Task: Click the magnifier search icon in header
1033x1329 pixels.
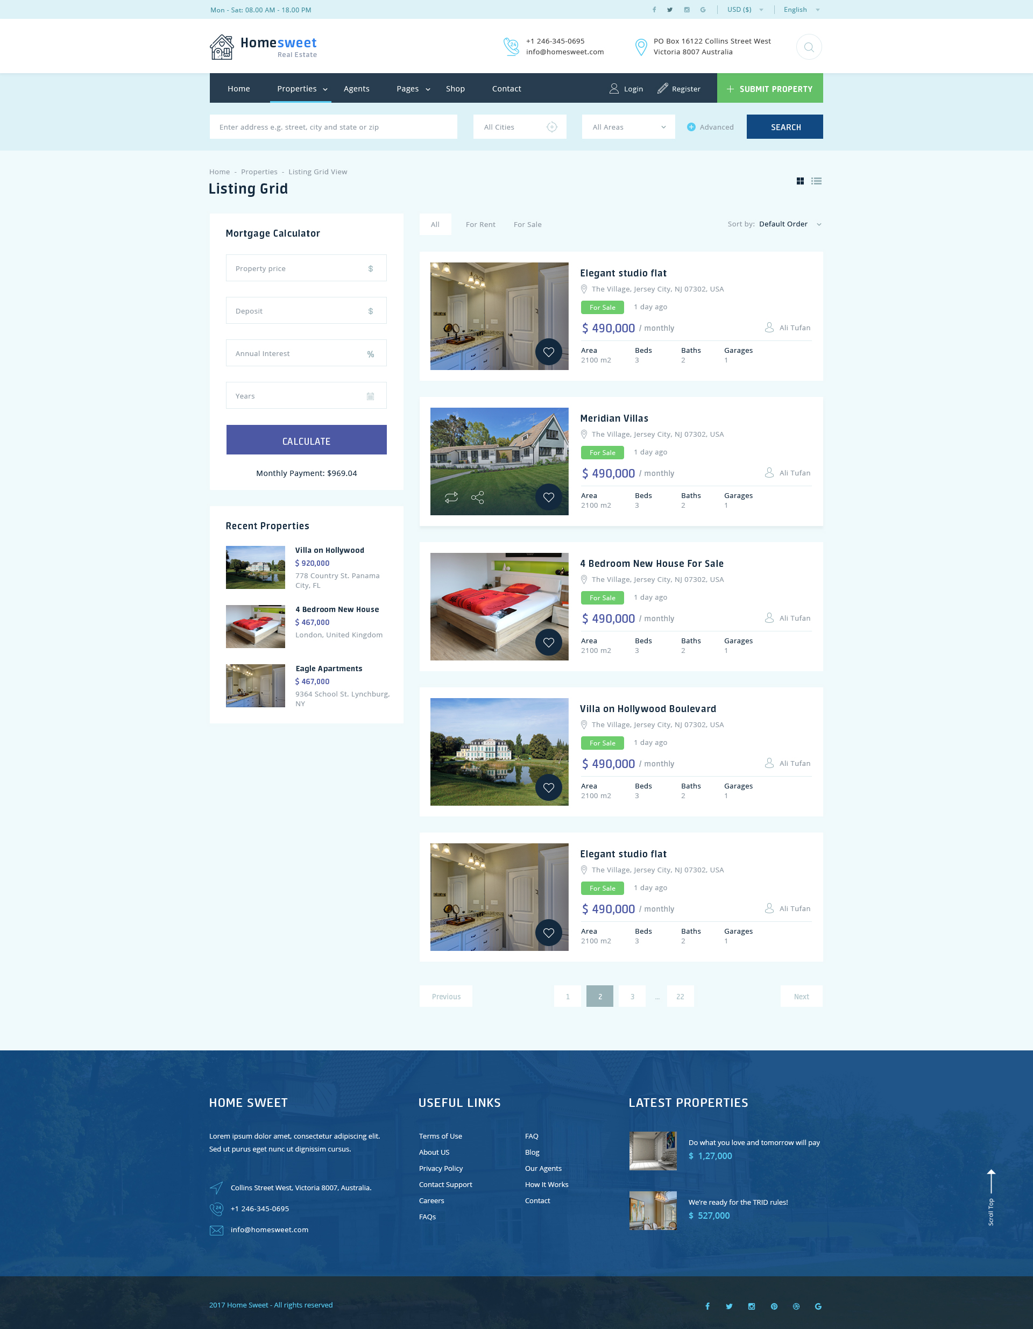Action: 809,47
